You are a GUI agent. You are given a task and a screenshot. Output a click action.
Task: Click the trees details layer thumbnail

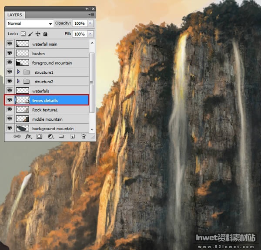tap(23, 100)
